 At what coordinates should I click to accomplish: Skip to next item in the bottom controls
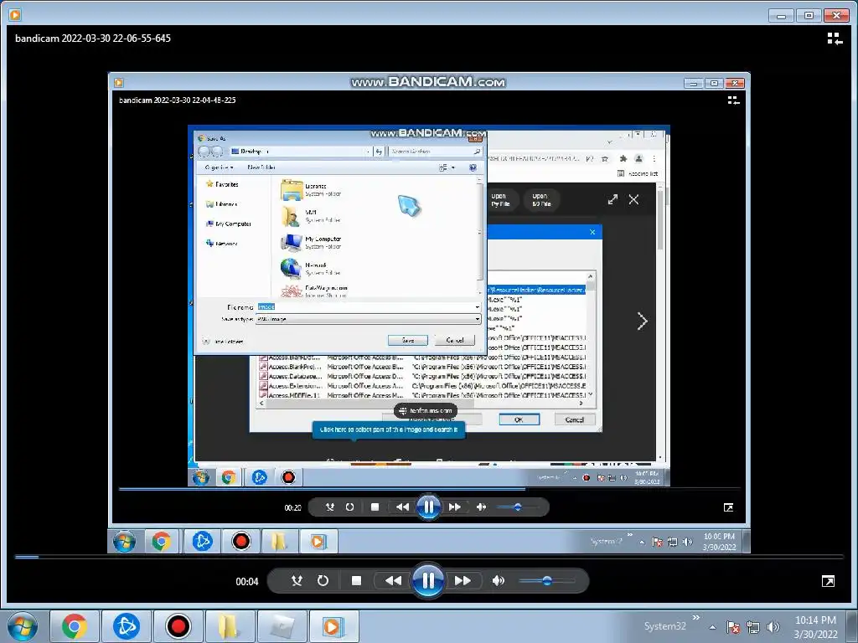(463, 581)
